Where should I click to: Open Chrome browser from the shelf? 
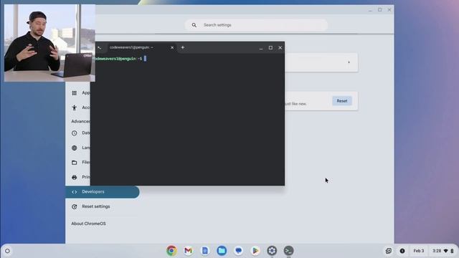coord(171,251)
